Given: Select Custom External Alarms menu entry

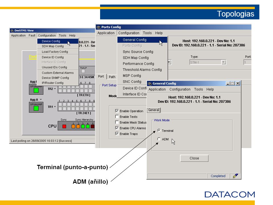Looking at the screenshot, I should click(58, 73).
